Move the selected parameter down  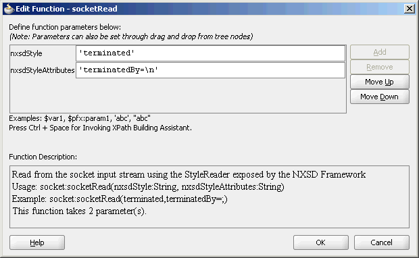pyautogui.click(x=379, y=97)
